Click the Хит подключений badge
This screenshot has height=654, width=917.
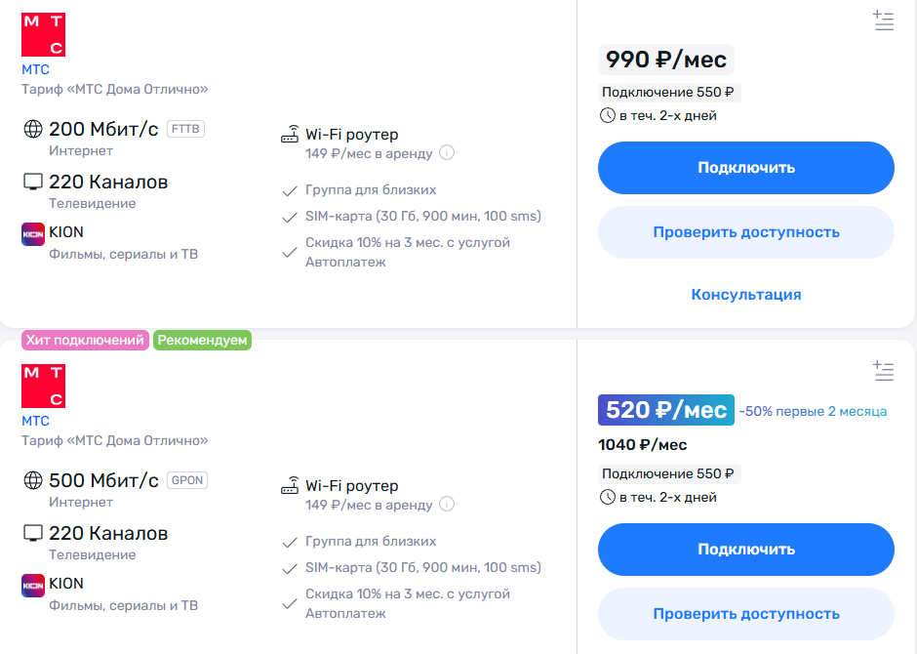(86, 341)
